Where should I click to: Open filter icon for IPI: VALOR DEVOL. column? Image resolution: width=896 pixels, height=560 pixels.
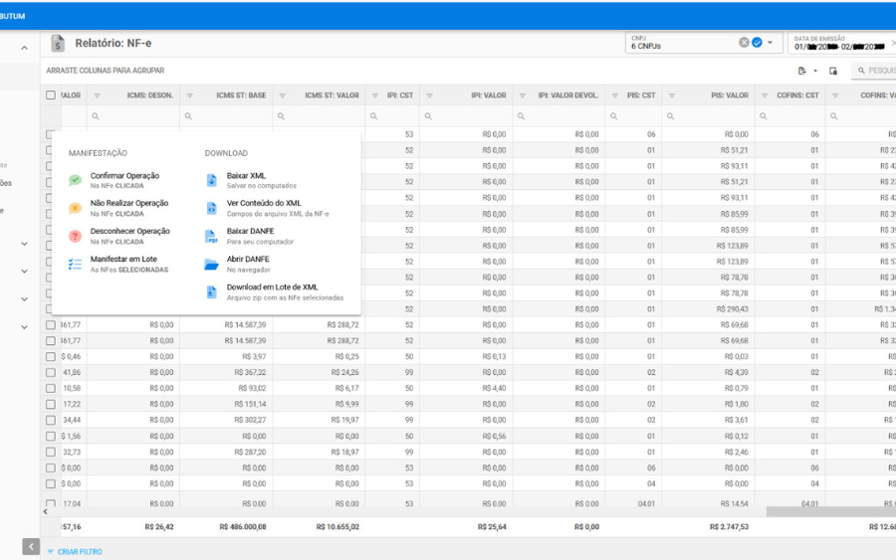(523, 95)
